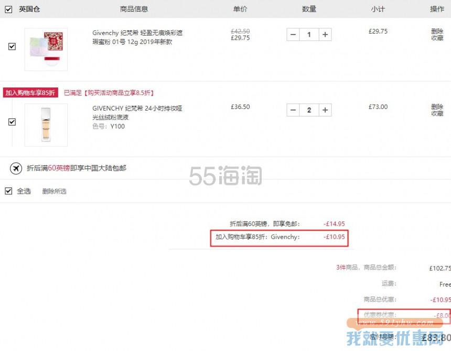The image size is (451, 351).
Task: Toggle the 全选 select-all checkbox
Action: [8, 191]
